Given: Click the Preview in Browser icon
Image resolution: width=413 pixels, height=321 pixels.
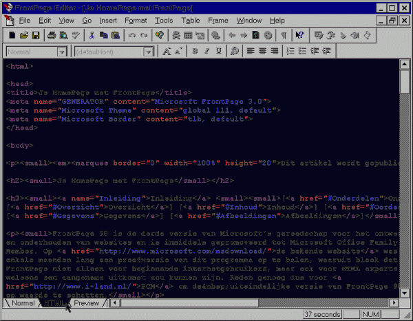Looking at the screenshot, I should coord(63,35).
